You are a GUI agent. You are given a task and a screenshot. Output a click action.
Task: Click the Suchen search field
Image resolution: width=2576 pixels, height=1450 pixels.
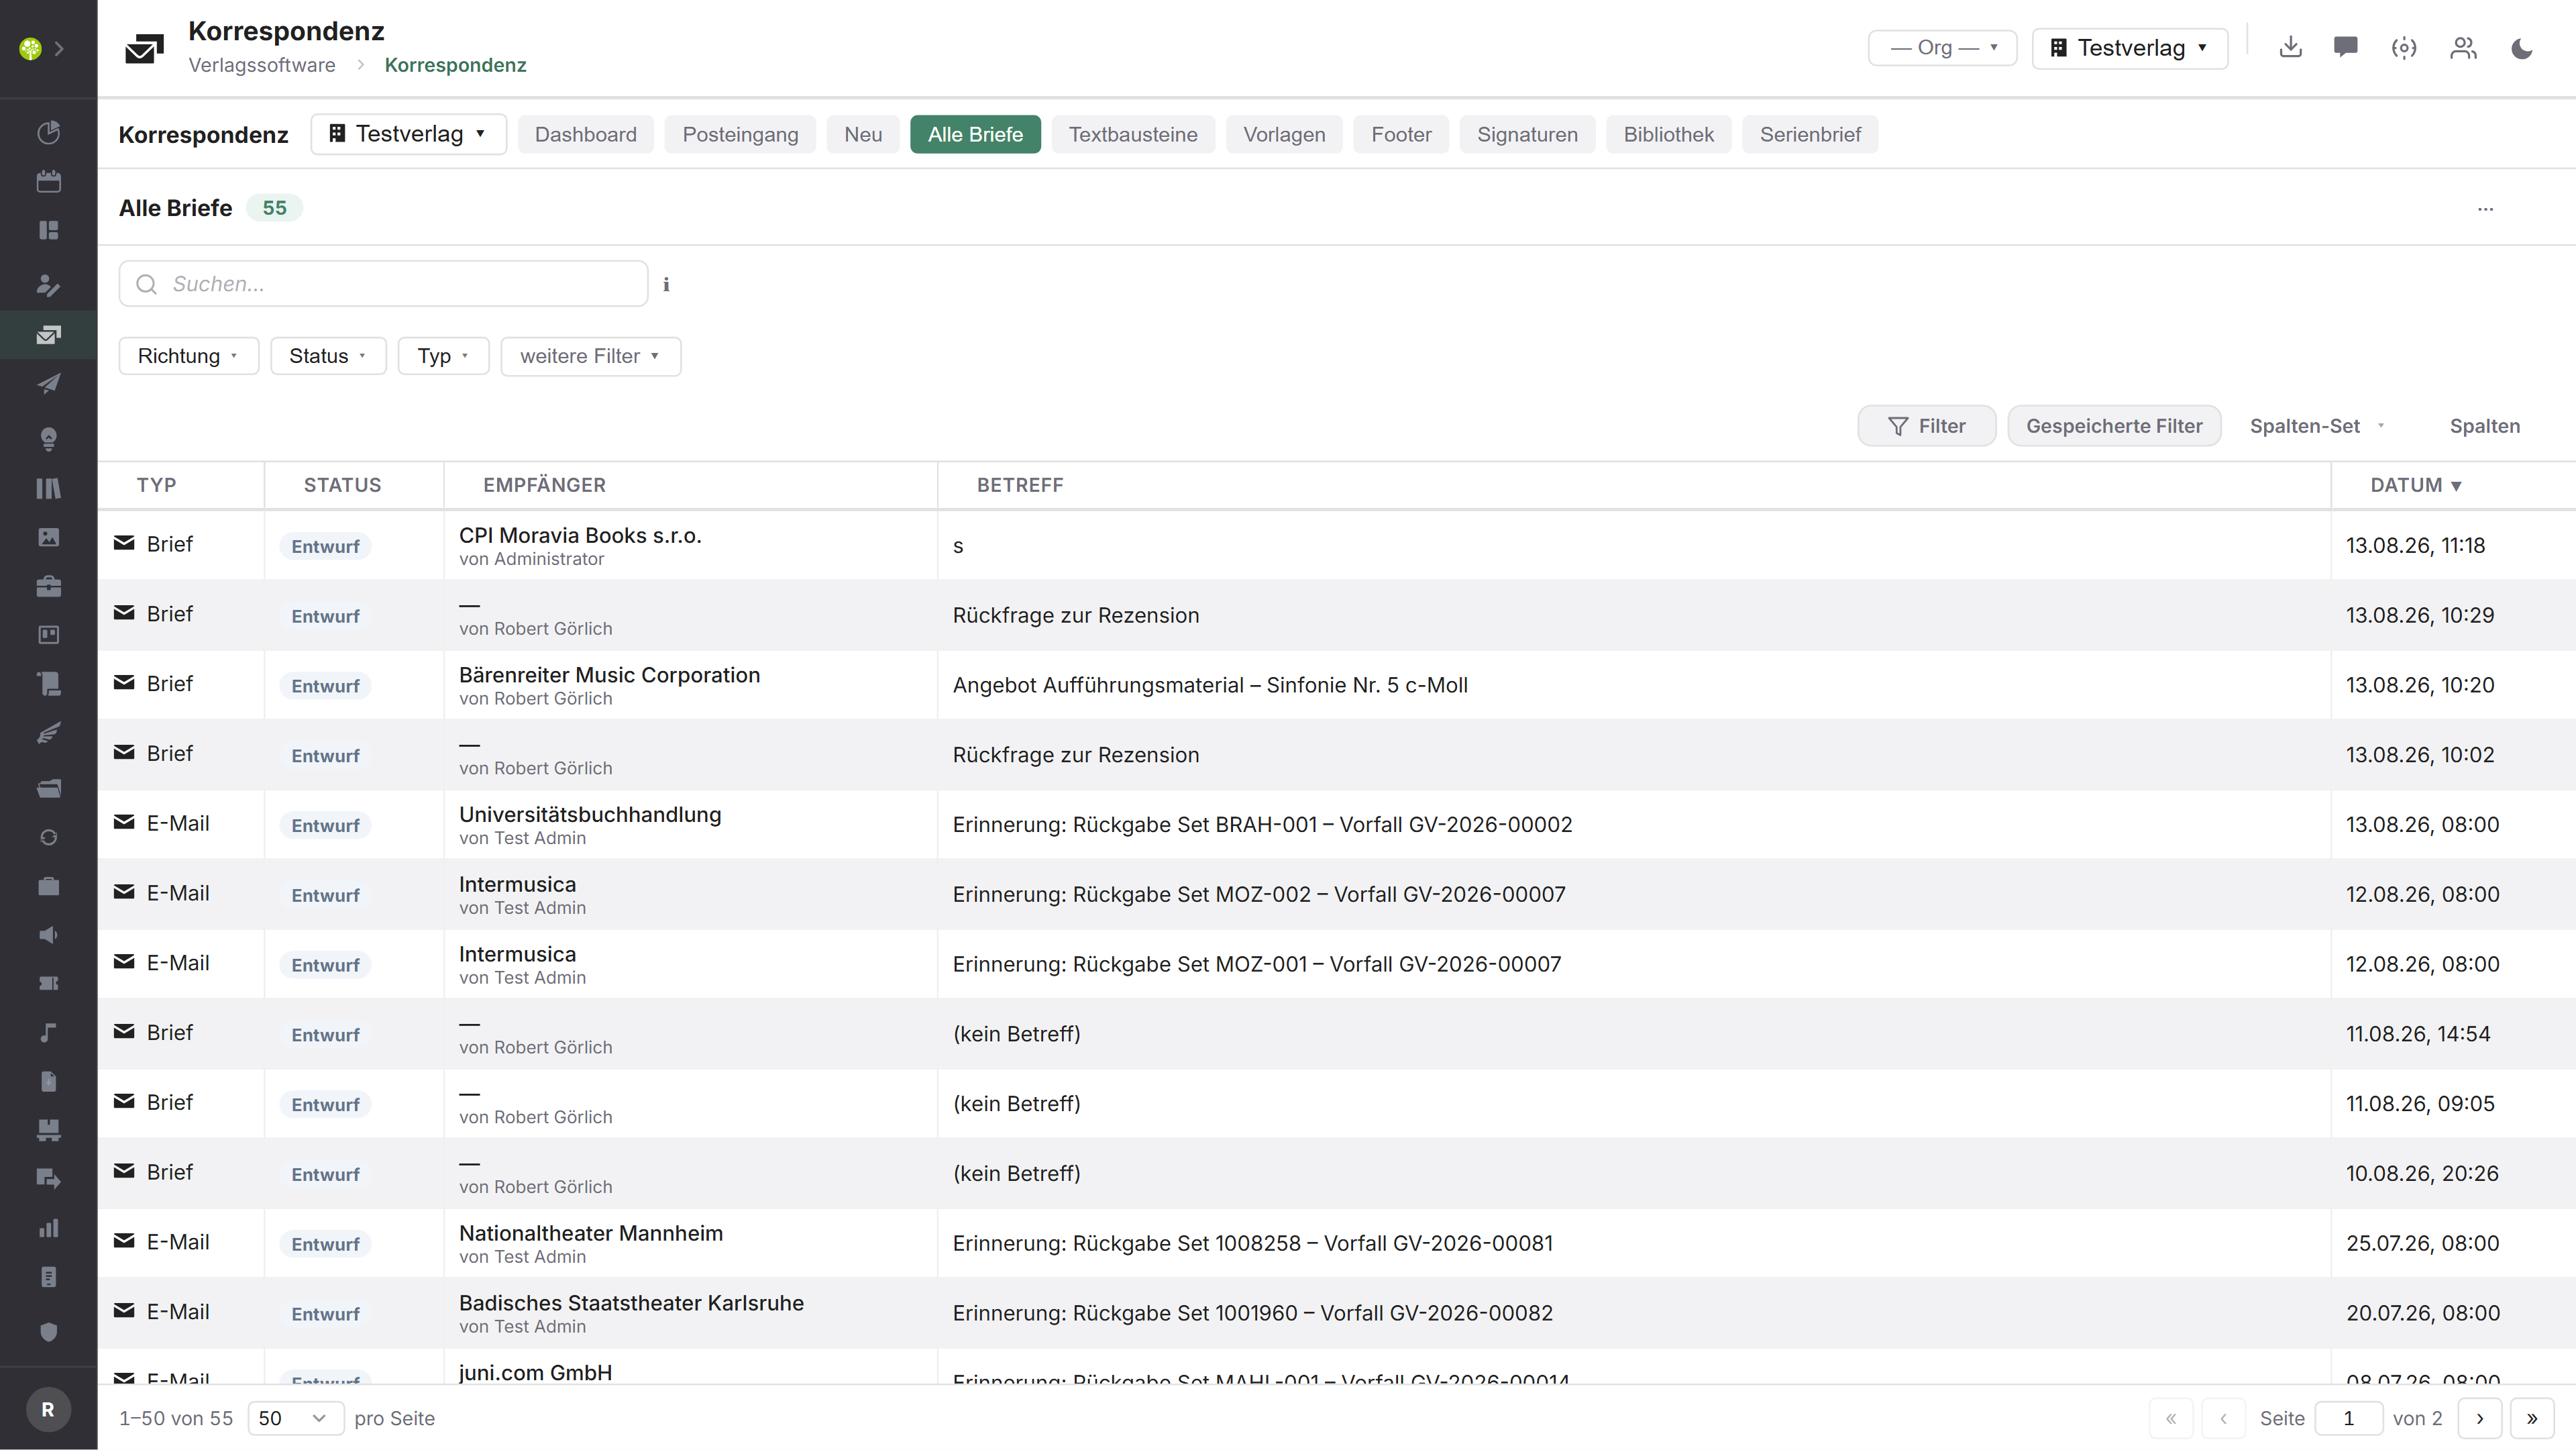pos(383,284)
